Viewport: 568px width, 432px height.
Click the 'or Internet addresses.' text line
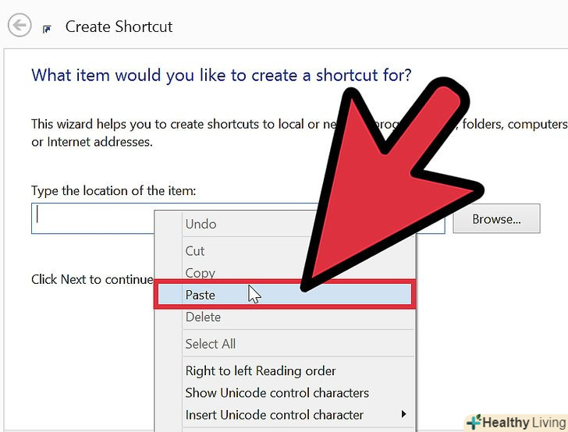pyautogui.click(x=92, y=142)
